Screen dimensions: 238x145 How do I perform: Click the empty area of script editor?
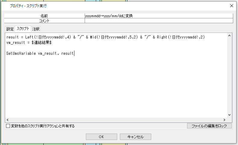[116, 87]
